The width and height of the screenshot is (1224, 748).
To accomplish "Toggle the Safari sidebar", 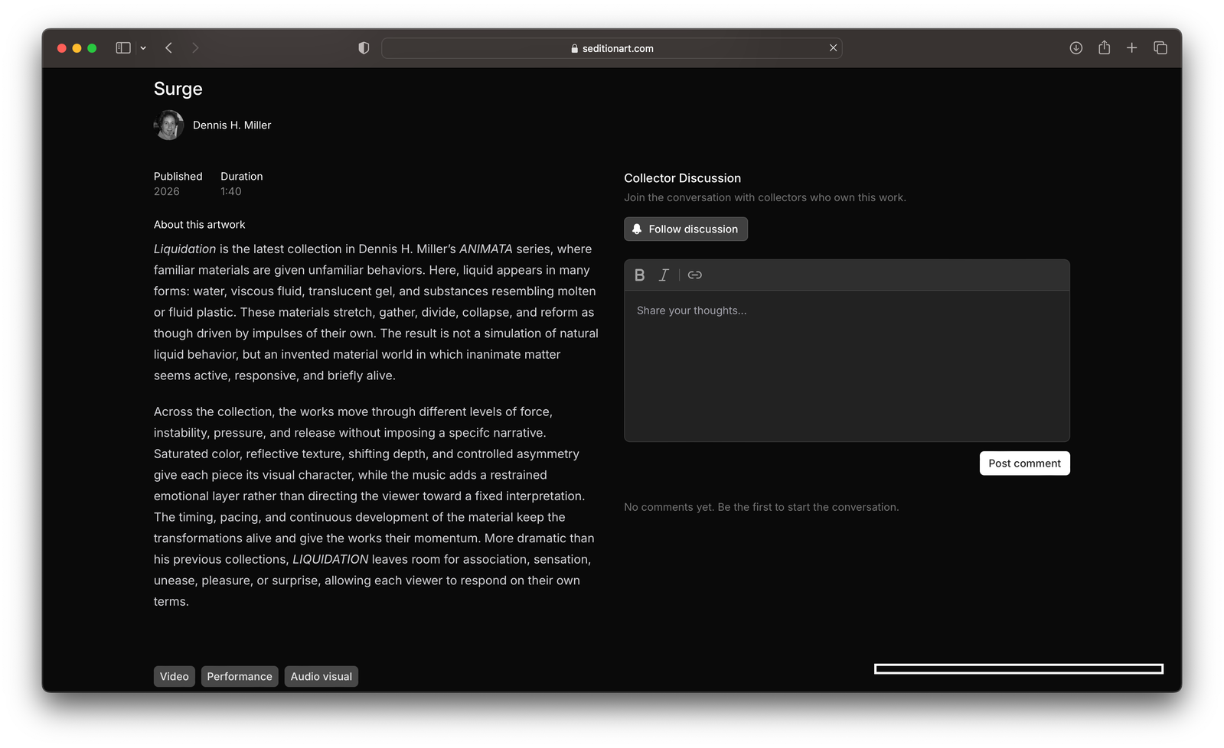I will pos(123,48).
